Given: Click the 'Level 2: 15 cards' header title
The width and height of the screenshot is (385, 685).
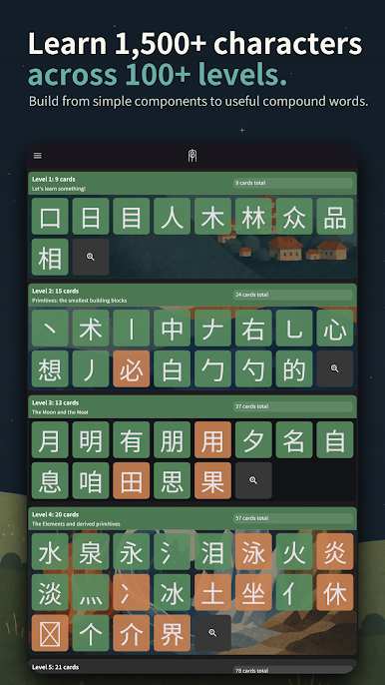Looking at the screenshot, I should tap(56, 291).
